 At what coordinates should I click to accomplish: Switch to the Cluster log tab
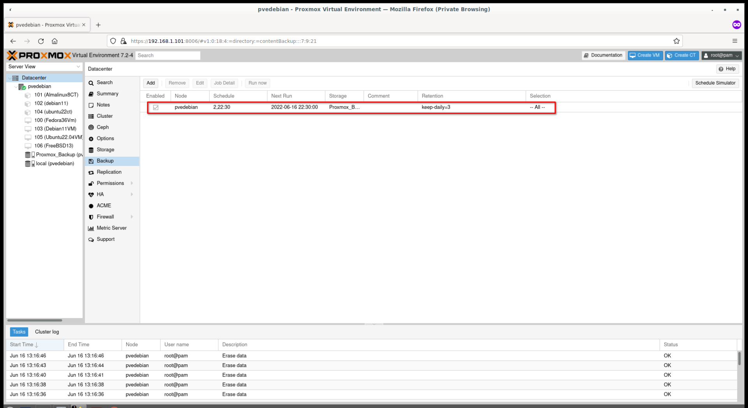tap(47, 332)
